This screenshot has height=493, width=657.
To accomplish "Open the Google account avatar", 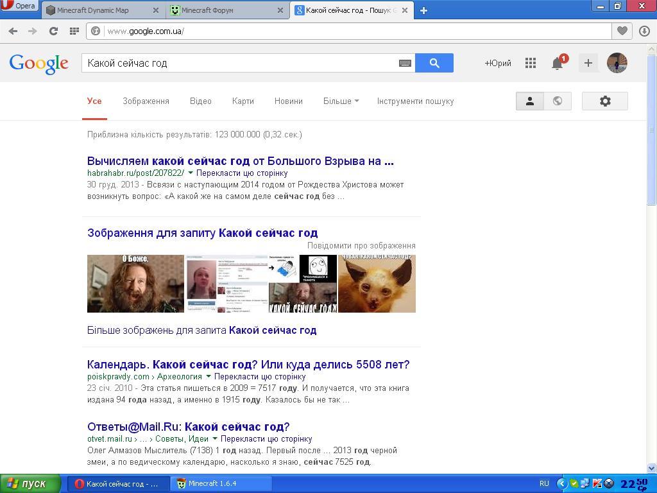I will coord(617,64).
